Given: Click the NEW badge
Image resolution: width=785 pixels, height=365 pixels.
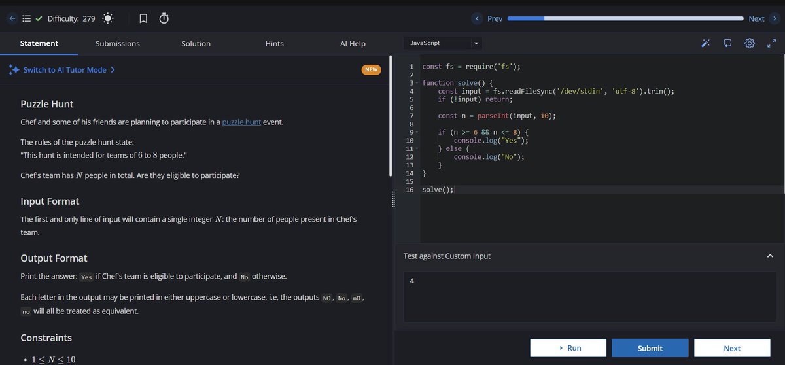Looking at the screenshot, I should (x=372, y=69).
